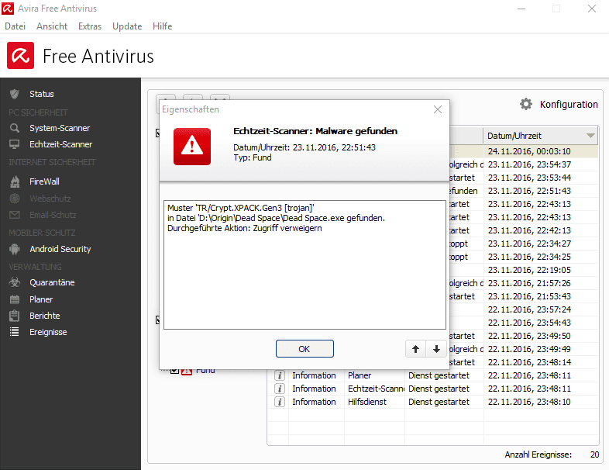Image resolution: width=609 pixels, height=470 pixels.
Task: Click info icon of Hilfsdienst row
Action: pyautogui.click(x=280, y=402)
